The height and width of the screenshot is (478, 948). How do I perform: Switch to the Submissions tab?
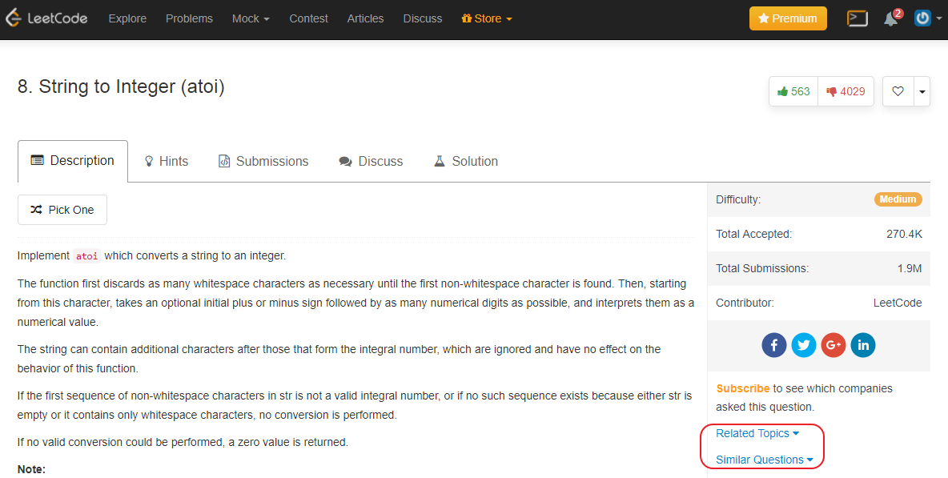263,162
